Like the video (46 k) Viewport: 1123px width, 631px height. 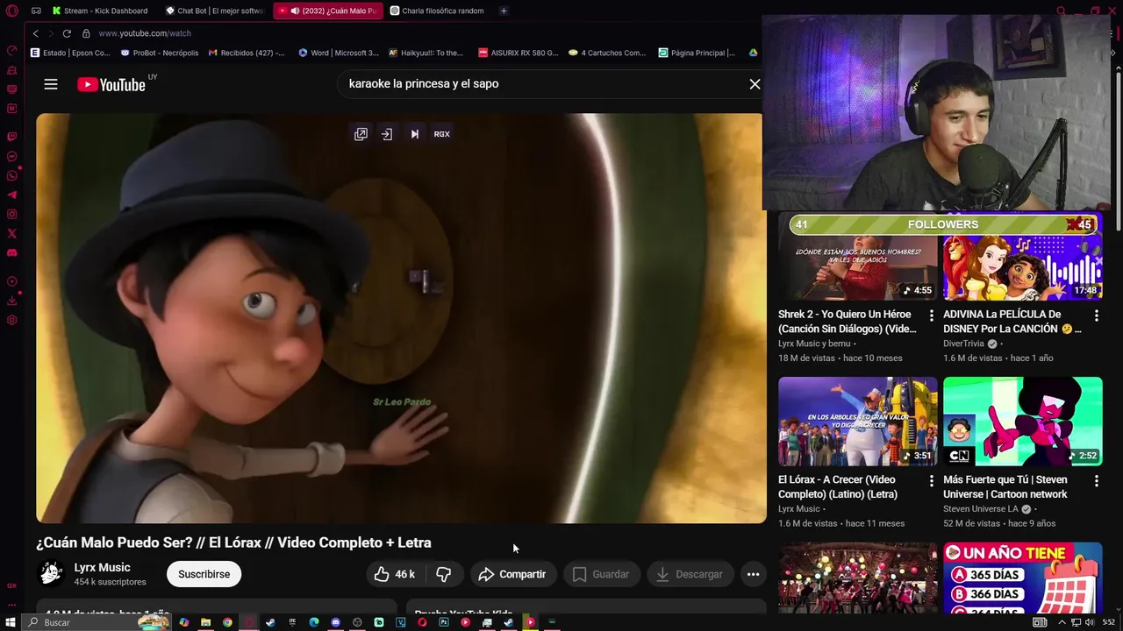click(x=396, y=574)
